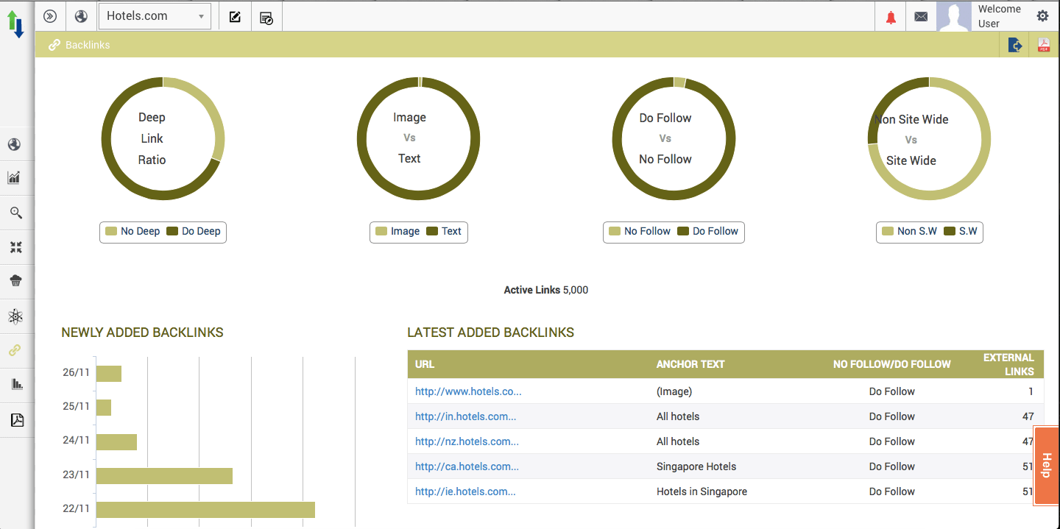Image resolution: width=1060 pixels, height=529 pixels.
Task: Click the edit pencil icon in the top toolbar
Action: point(234,15)
